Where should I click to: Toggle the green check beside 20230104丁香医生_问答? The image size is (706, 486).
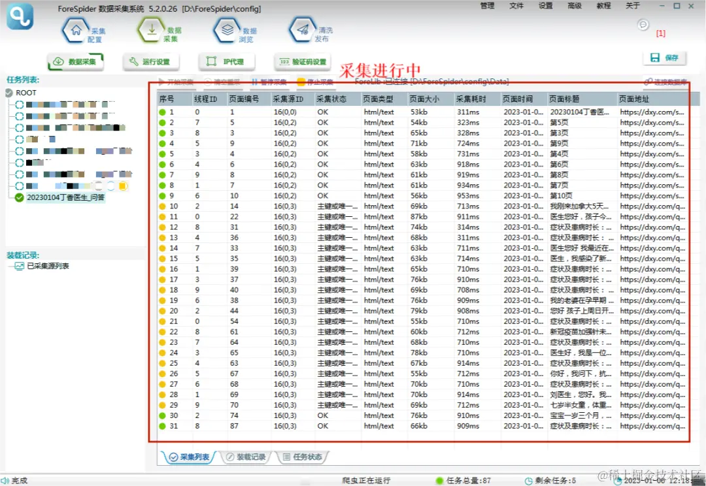(x=20, y=197)
